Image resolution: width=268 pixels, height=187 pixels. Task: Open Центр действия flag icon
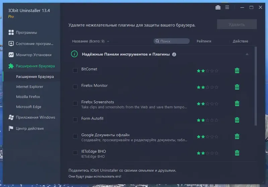pos(11,128)
